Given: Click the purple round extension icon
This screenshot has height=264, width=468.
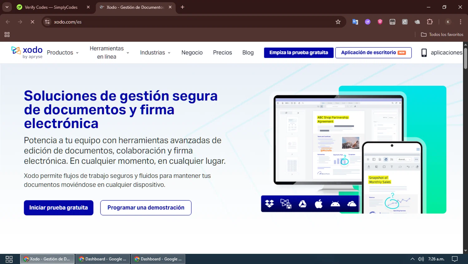Looking at the screenshot, I should point(368,22).
